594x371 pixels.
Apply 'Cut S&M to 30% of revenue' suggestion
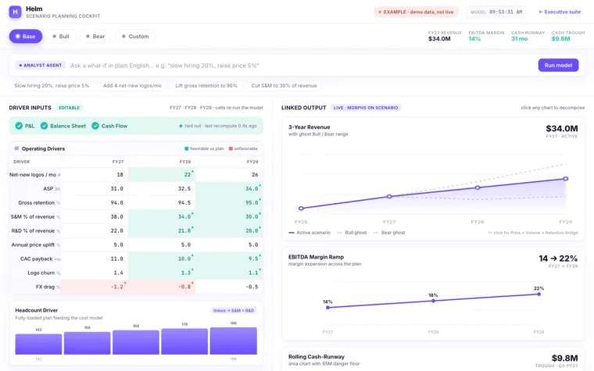pyautogui.click(x=284, y=86)
